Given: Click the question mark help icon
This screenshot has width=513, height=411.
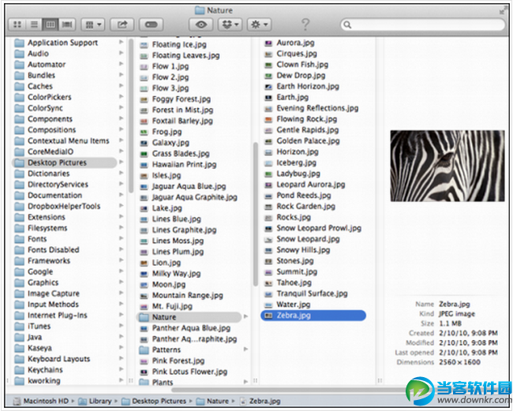Looking at the screenshot, I should tap(305, 24).
